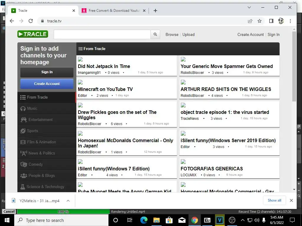Image resolution: width=302 pixels, height=226 pixels.
Task: Open uploader tmangaming91 channel
Action: point(89,72)
